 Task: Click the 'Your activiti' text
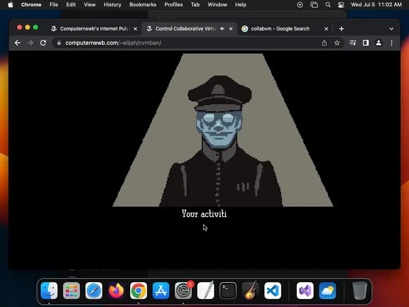point(204,214)
